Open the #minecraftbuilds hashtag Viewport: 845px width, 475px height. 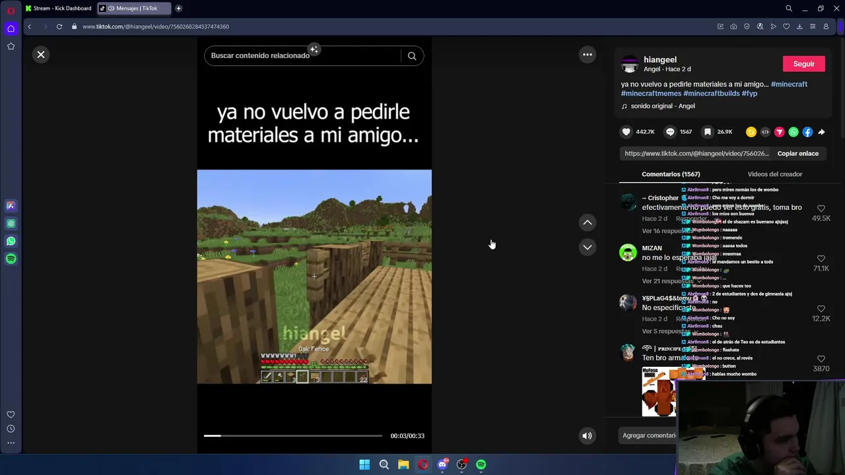pos(711,94)
